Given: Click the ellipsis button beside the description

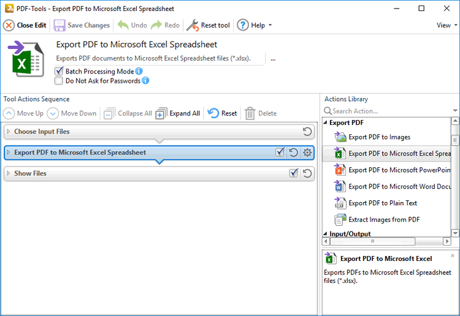Looking at the screenshot, I should point(273,59).
